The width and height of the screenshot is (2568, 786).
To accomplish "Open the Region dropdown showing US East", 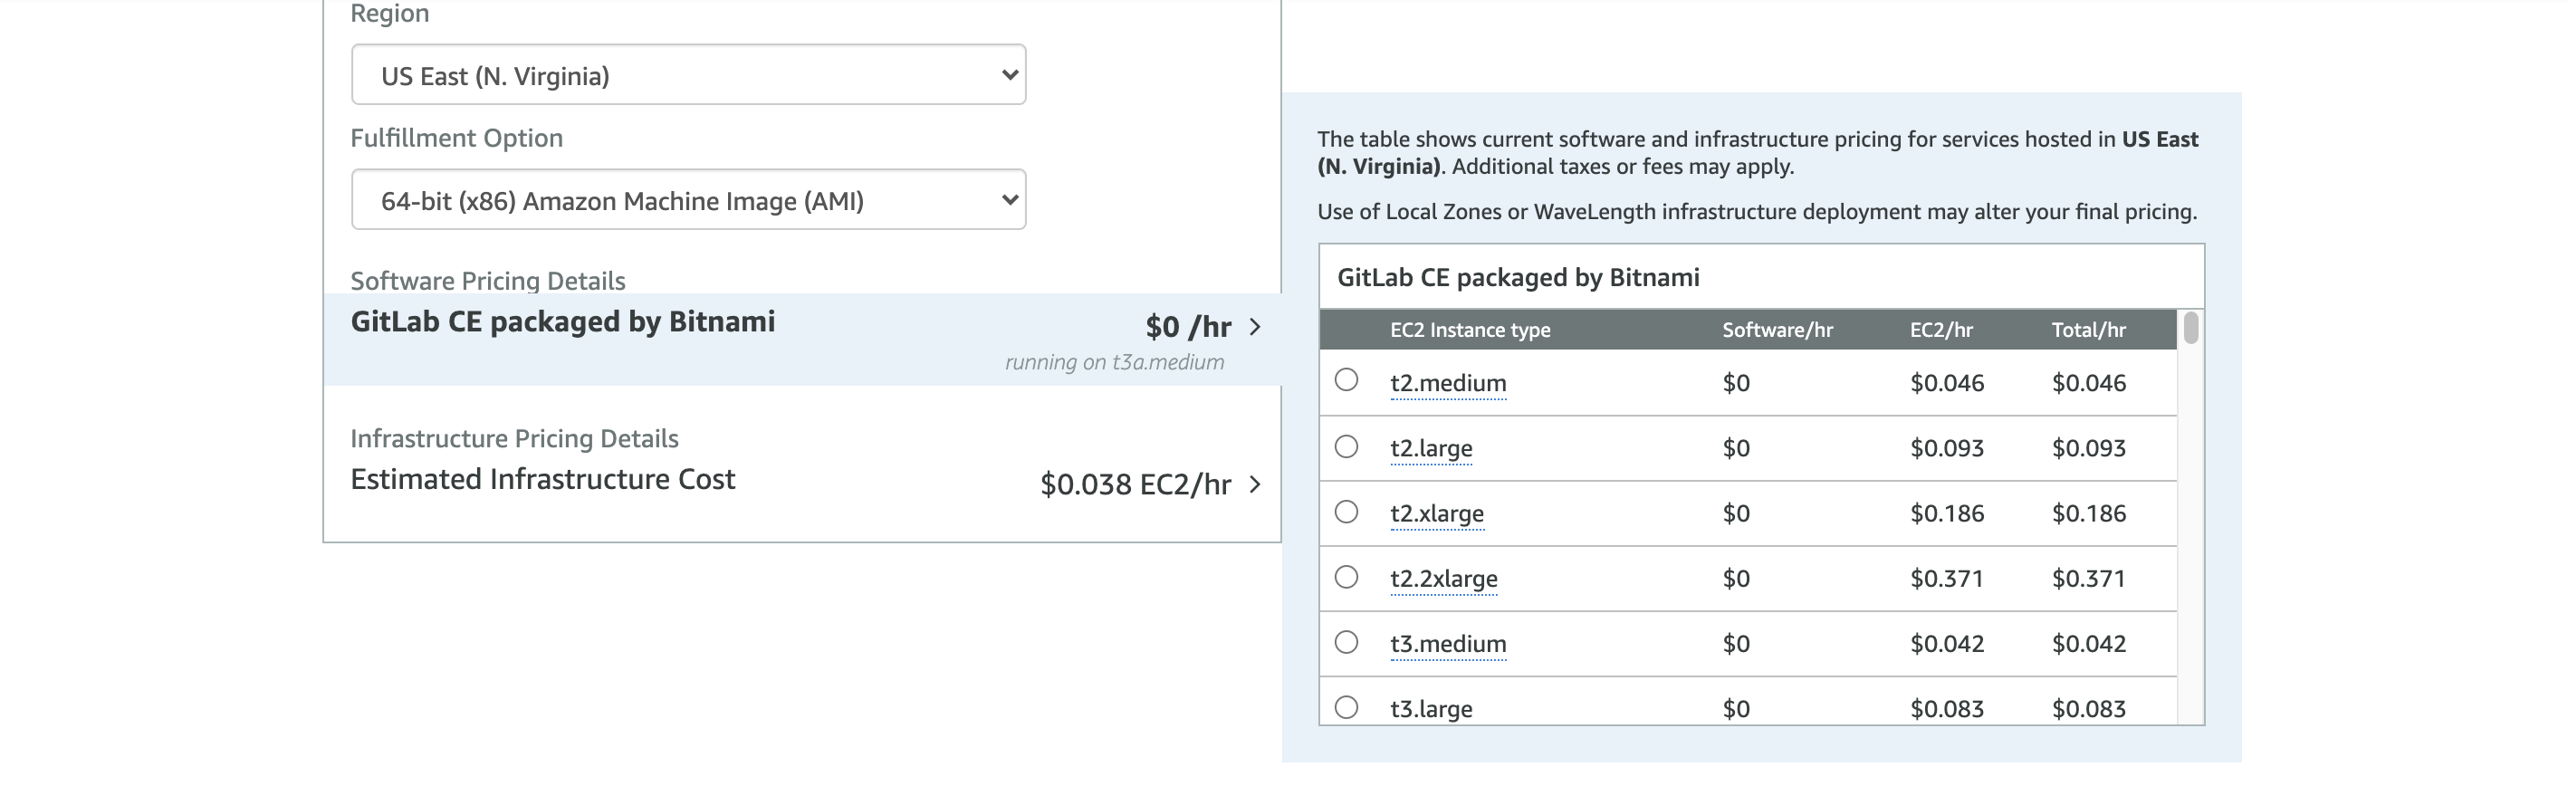I will [688, 75].
